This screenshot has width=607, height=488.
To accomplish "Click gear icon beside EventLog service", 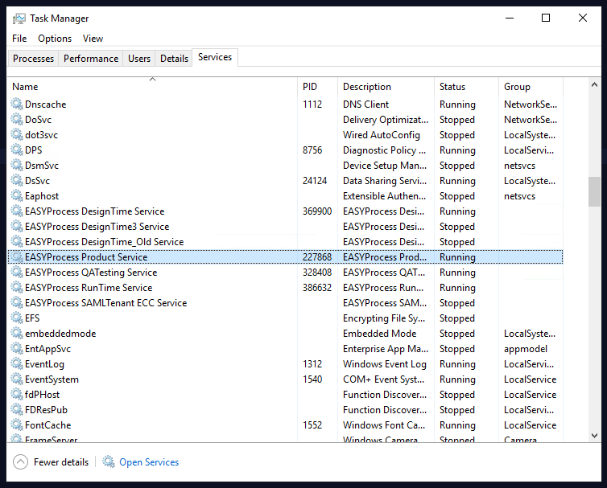I will 17,364.
